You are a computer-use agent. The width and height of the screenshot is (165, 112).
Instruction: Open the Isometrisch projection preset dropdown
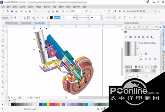(155, 11)
